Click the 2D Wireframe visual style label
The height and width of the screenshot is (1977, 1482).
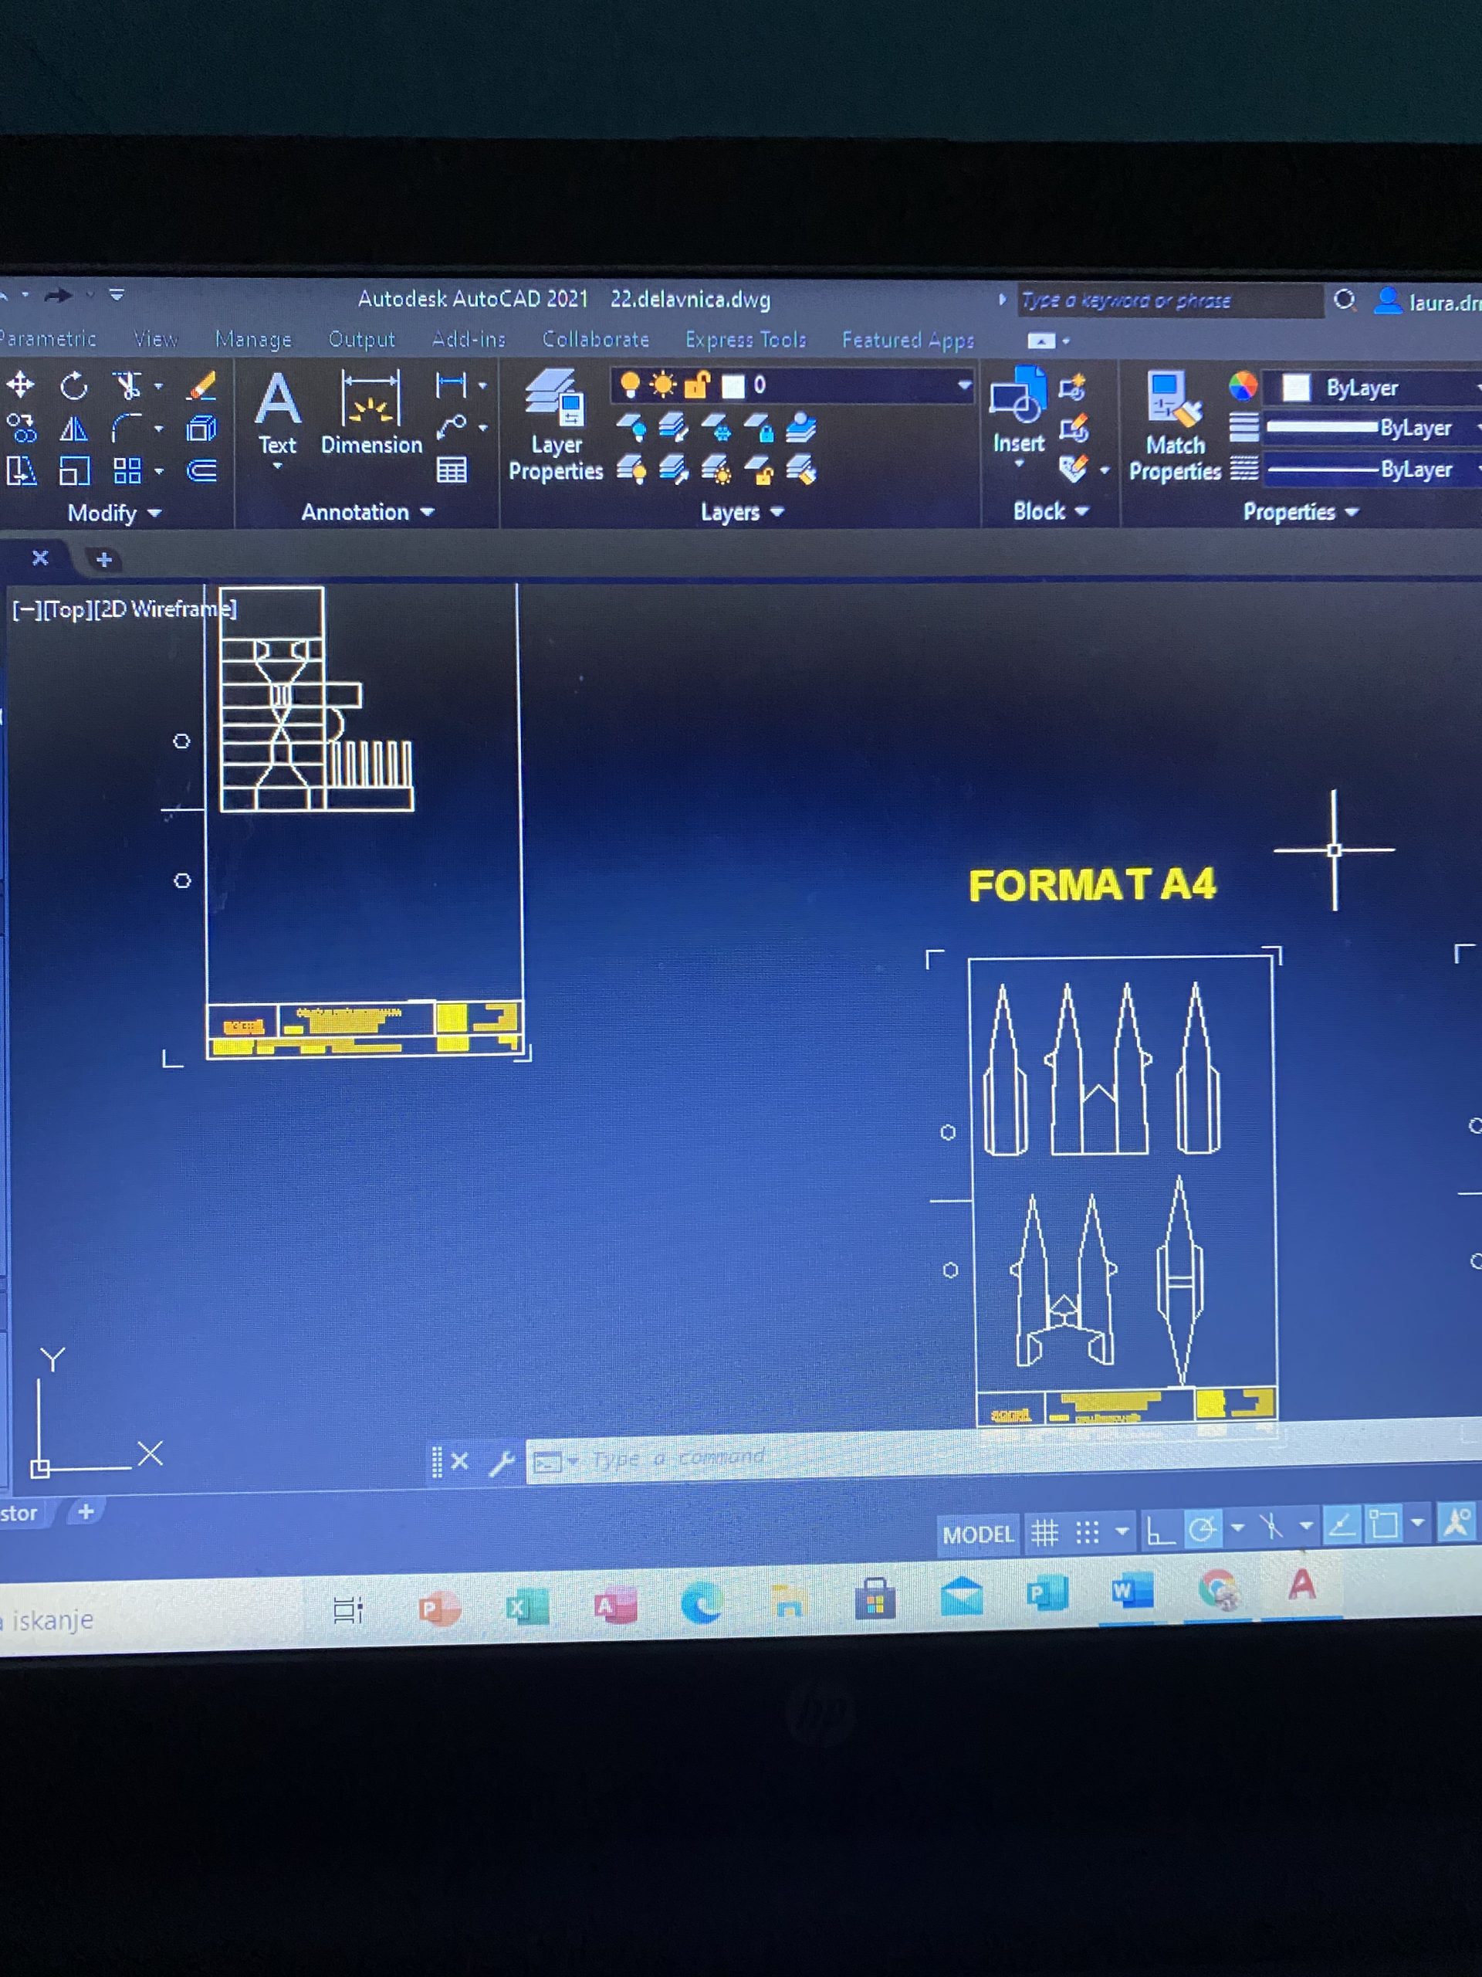tap(165, 609)
